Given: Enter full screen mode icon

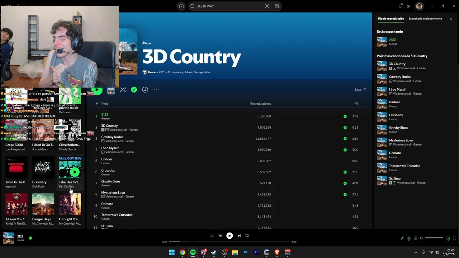Looking at the screenshot, I should (x=455, y=238).
